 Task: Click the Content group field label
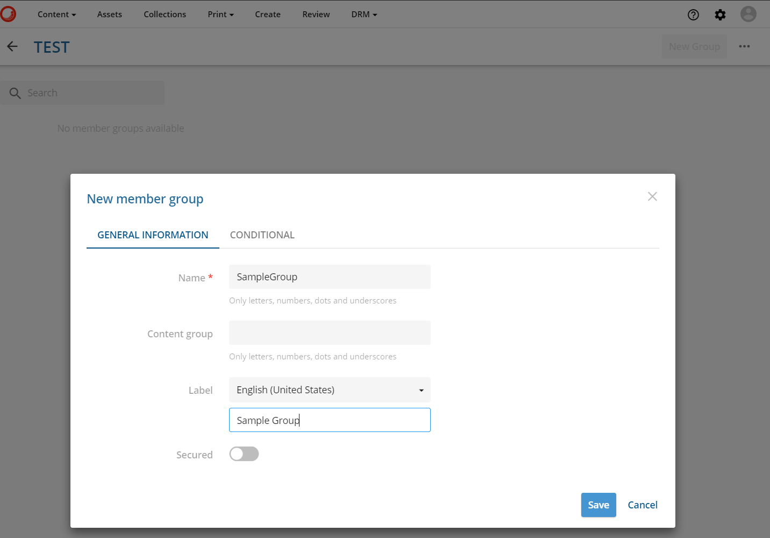pyautogui.click(x=180, y=334)
